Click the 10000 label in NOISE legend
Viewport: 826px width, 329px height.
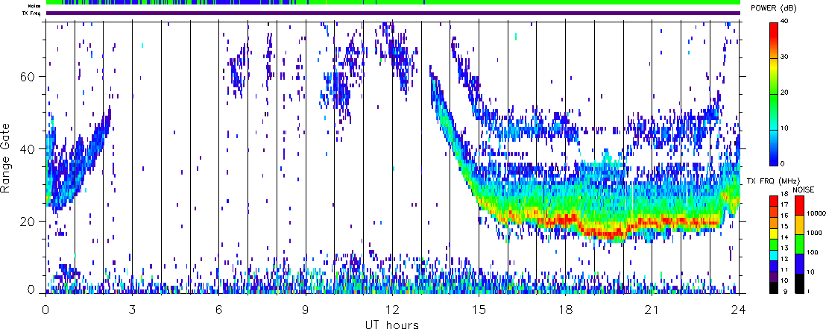pyautogui.click(x=816, y=213)
